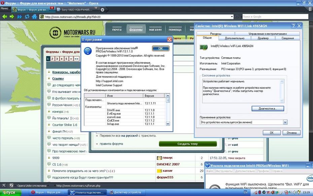Open форум555 user profile

pos(165,177)
